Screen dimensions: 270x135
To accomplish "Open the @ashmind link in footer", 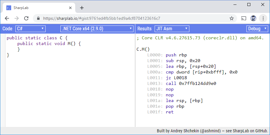I will click(x=210, y=131).
